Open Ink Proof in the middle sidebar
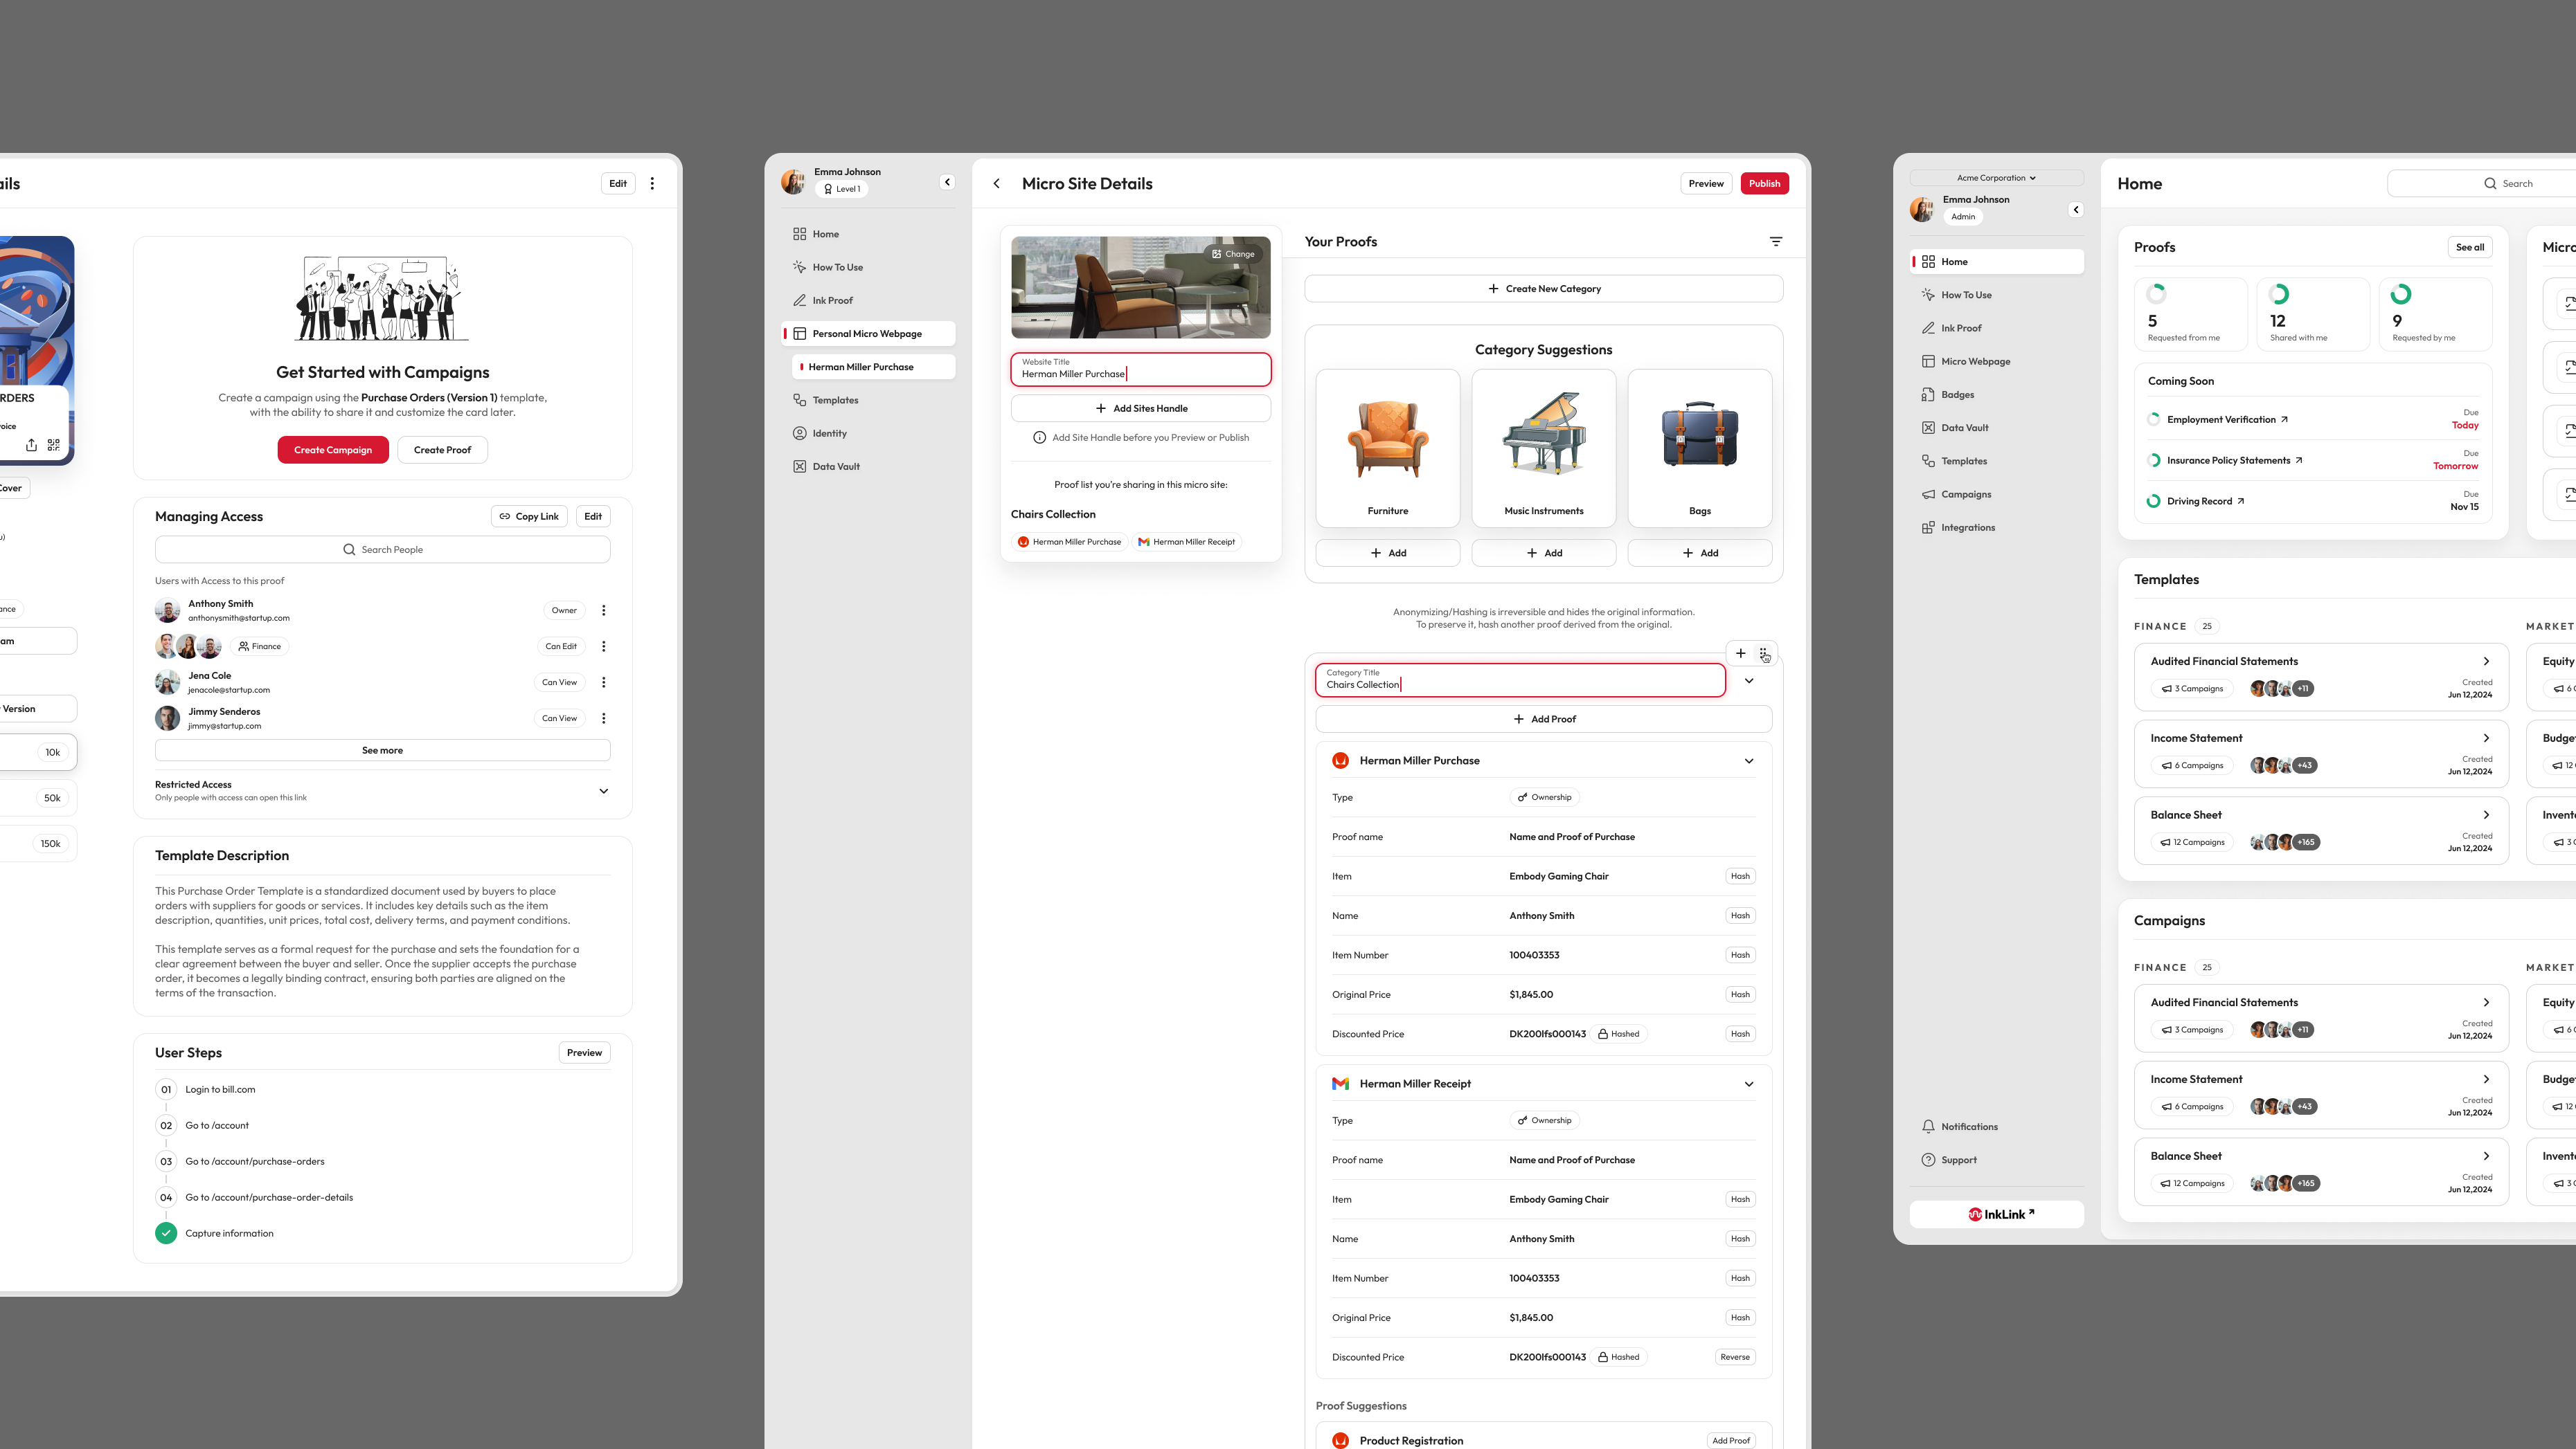The width and height of the screenshot is (2576, 1449). pyautogui.click(x=832, y=301)
